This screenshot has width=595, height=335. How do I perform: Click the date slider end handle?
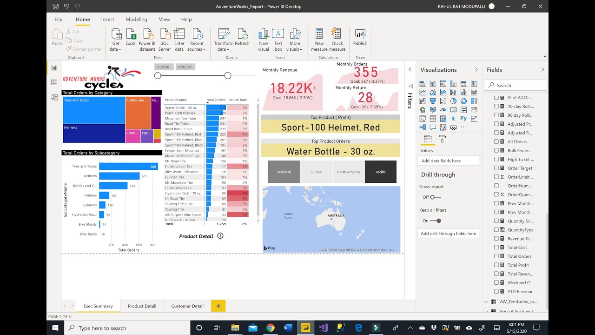click(x=228, y=75)
